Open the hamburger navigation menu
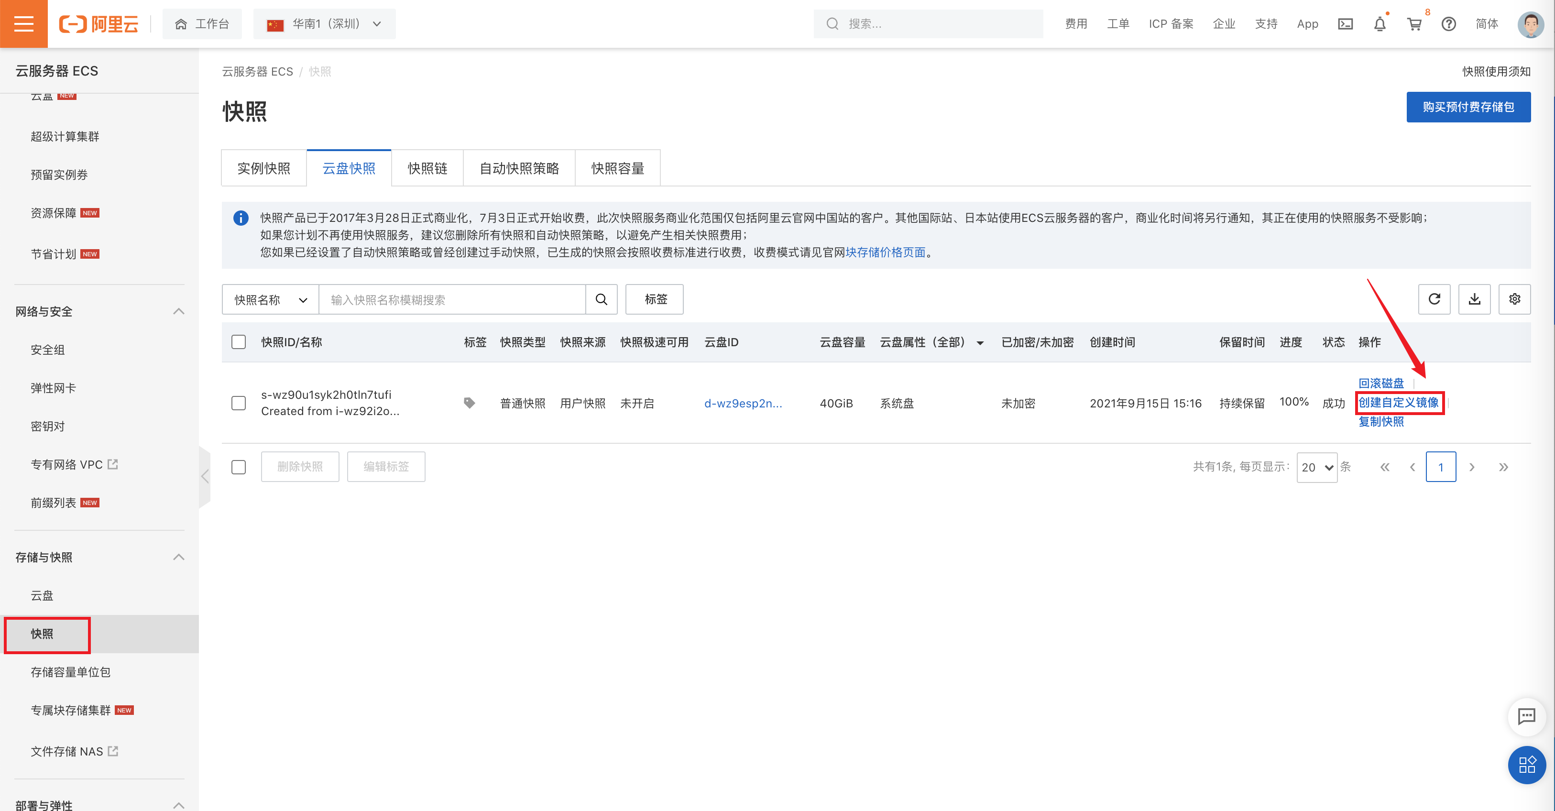This screenshot has width=1555, height=811. point(23,23)
